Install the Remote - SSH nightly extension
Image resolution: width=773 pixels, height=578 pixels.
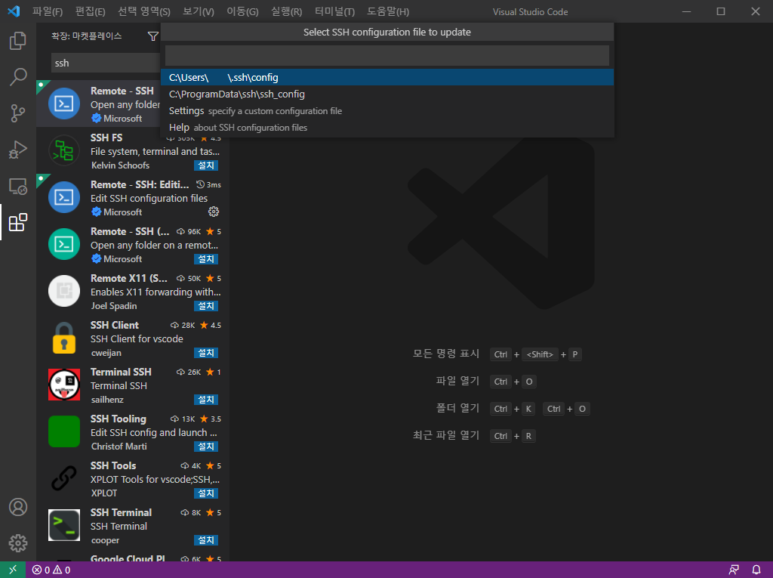[x=206, y=259]
